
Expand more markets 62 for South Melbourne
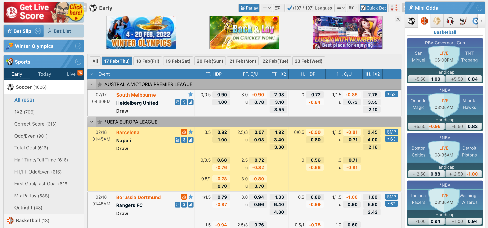click(x=391, y=94)
